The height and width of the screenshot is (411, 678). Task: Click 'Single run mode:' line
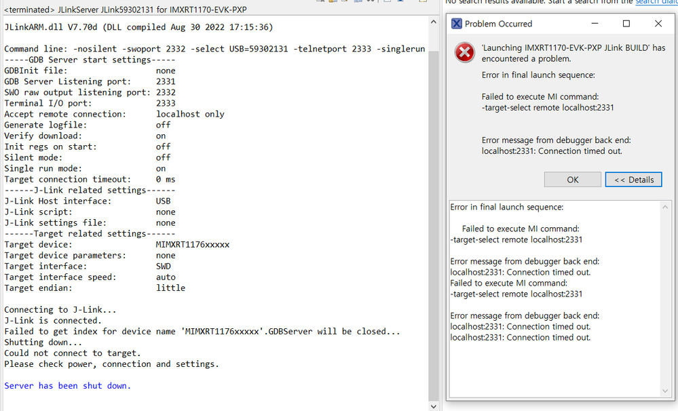[x=85, y=169]
